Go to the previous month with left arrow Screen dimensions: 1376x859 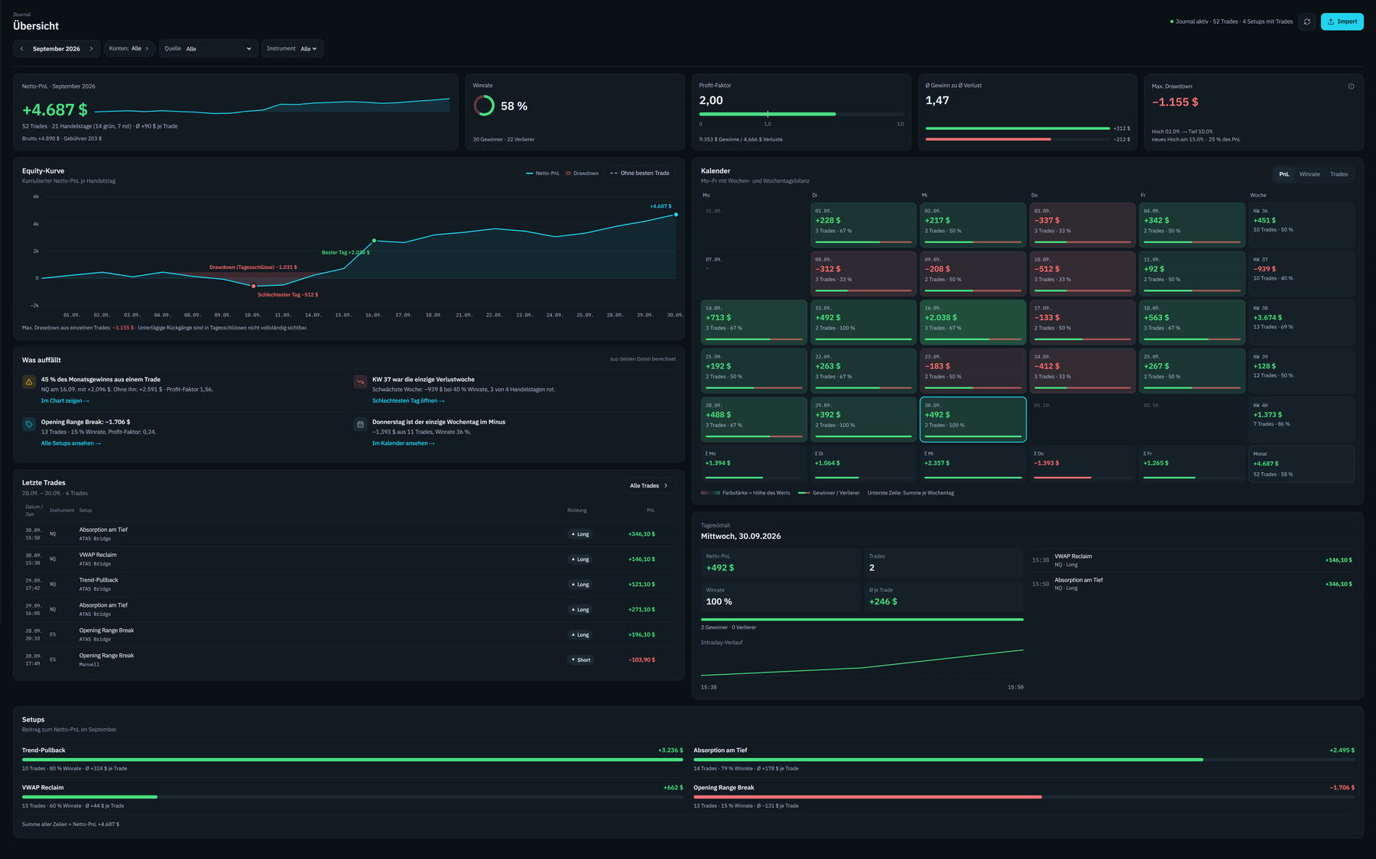coord(21,49)
